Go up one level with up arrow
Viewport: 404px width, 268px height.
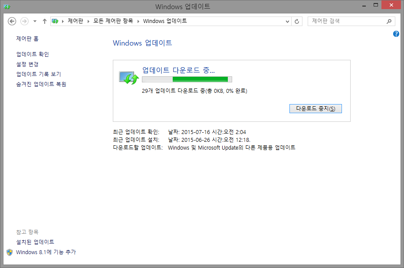45,21
